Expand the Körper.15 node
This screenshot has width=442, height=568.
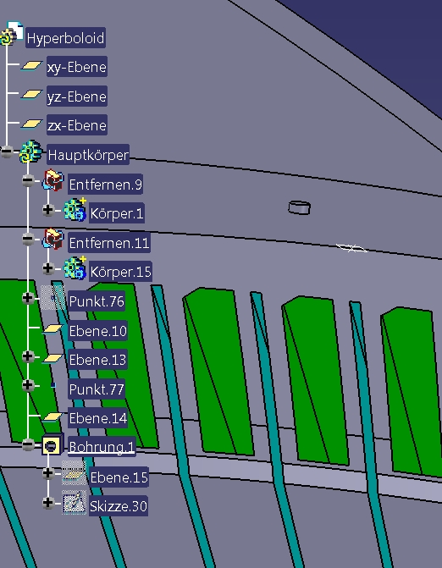click(x=48, y=268)
